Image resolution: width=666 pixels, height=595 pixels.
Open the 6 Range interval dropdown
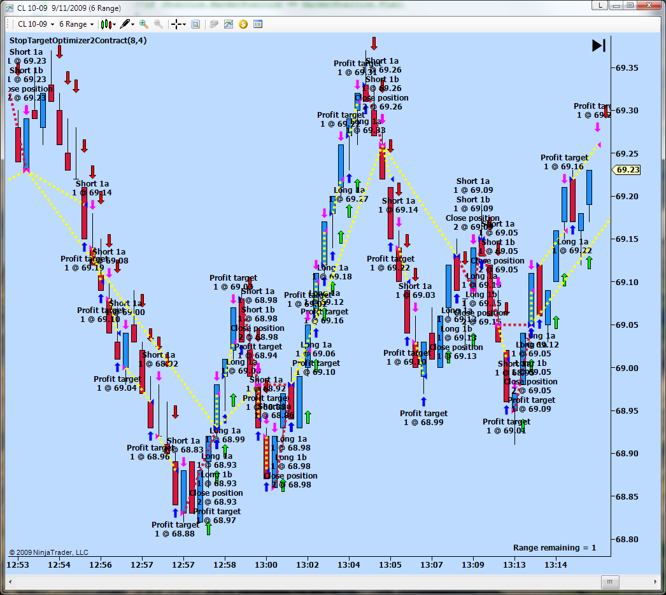[76, 24]
